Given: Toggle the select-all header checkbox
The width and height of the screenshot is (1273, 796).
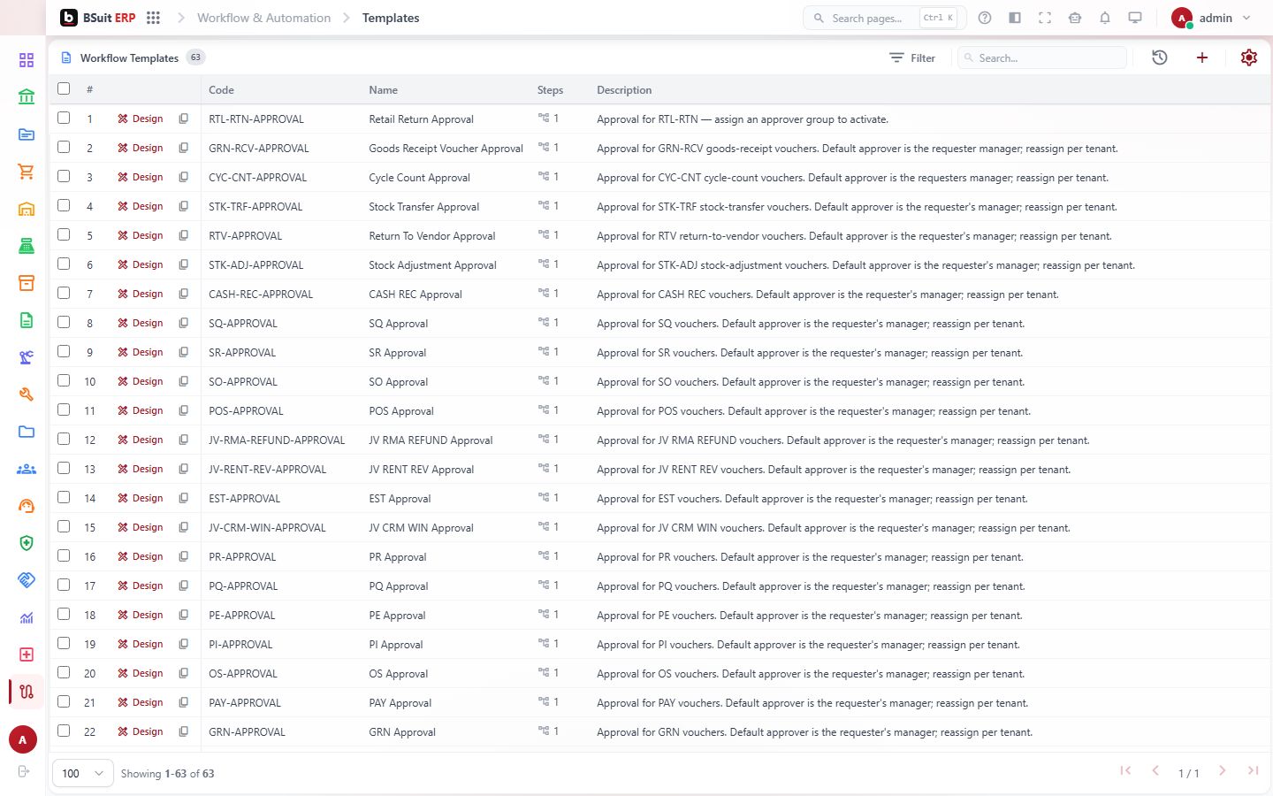Looking at the screenshot, I should pyautogui.click(x=64, y=88).
